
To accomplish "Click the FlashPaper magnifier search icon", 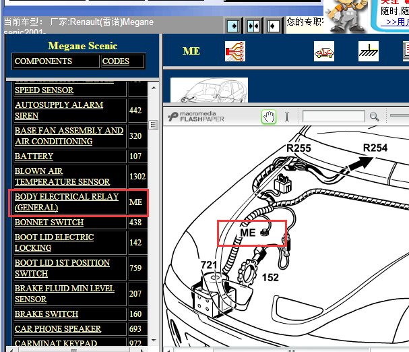I will point(375,117).
